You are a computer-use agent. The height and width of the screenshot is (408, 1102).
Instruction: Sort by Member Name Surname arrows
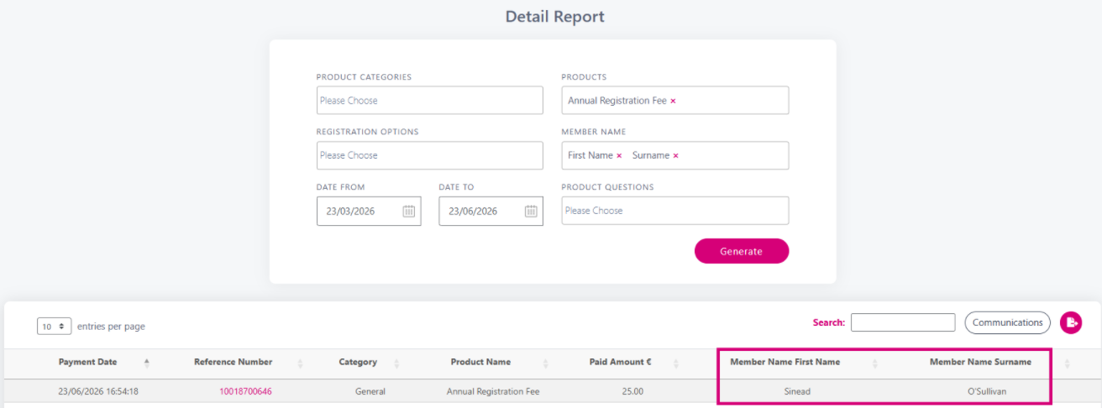[x=1067, y=363]
